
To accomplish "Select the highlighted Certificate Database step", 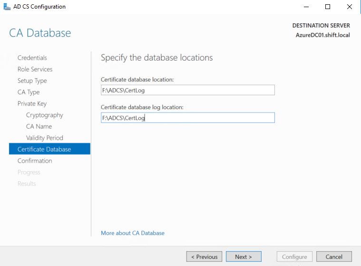I will (x=44, y=149).
